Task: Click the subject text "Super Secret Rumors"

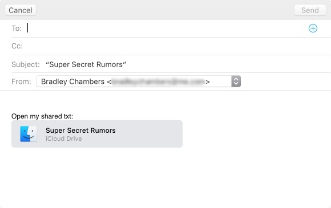Action: coord(86,64)
